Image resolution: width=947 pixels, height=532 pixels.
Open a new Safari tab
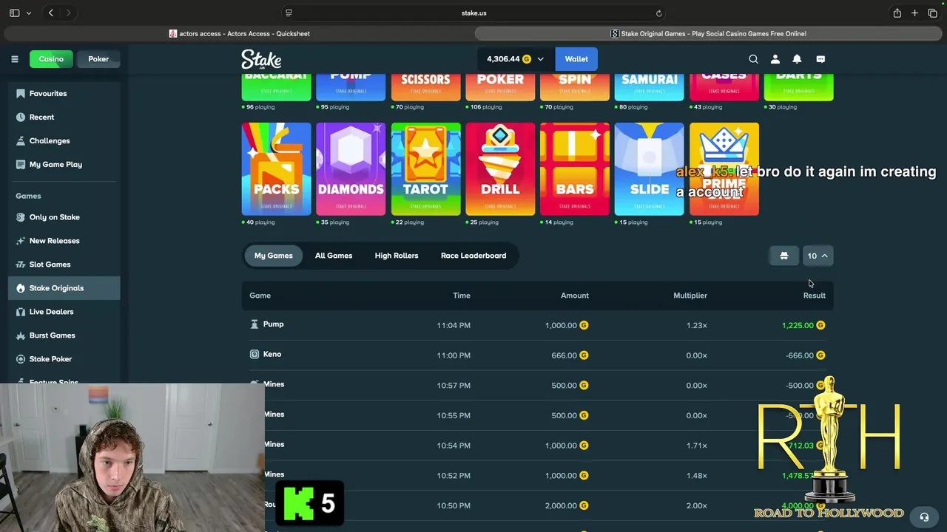pos(914,13)
